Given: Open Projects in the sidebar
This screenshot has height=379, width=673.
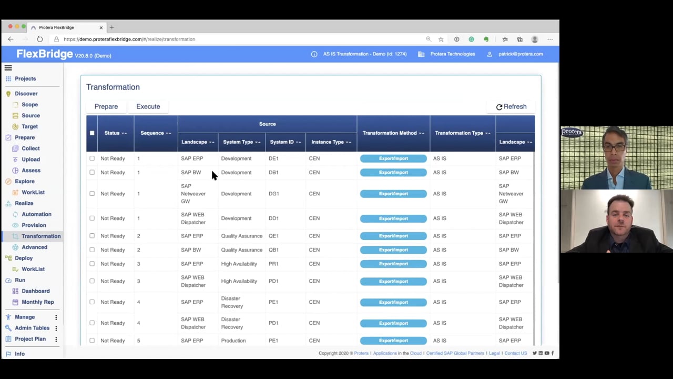Looking at the screenshot, I should (x=25, y=79).
